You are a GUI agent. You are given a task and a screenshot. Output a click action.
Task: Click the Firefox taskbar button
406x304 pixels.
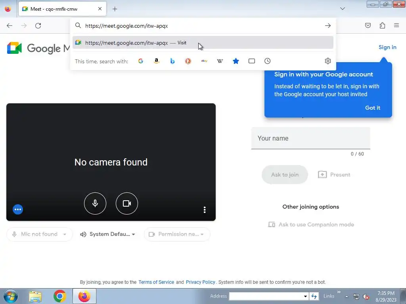click(84, 296)
